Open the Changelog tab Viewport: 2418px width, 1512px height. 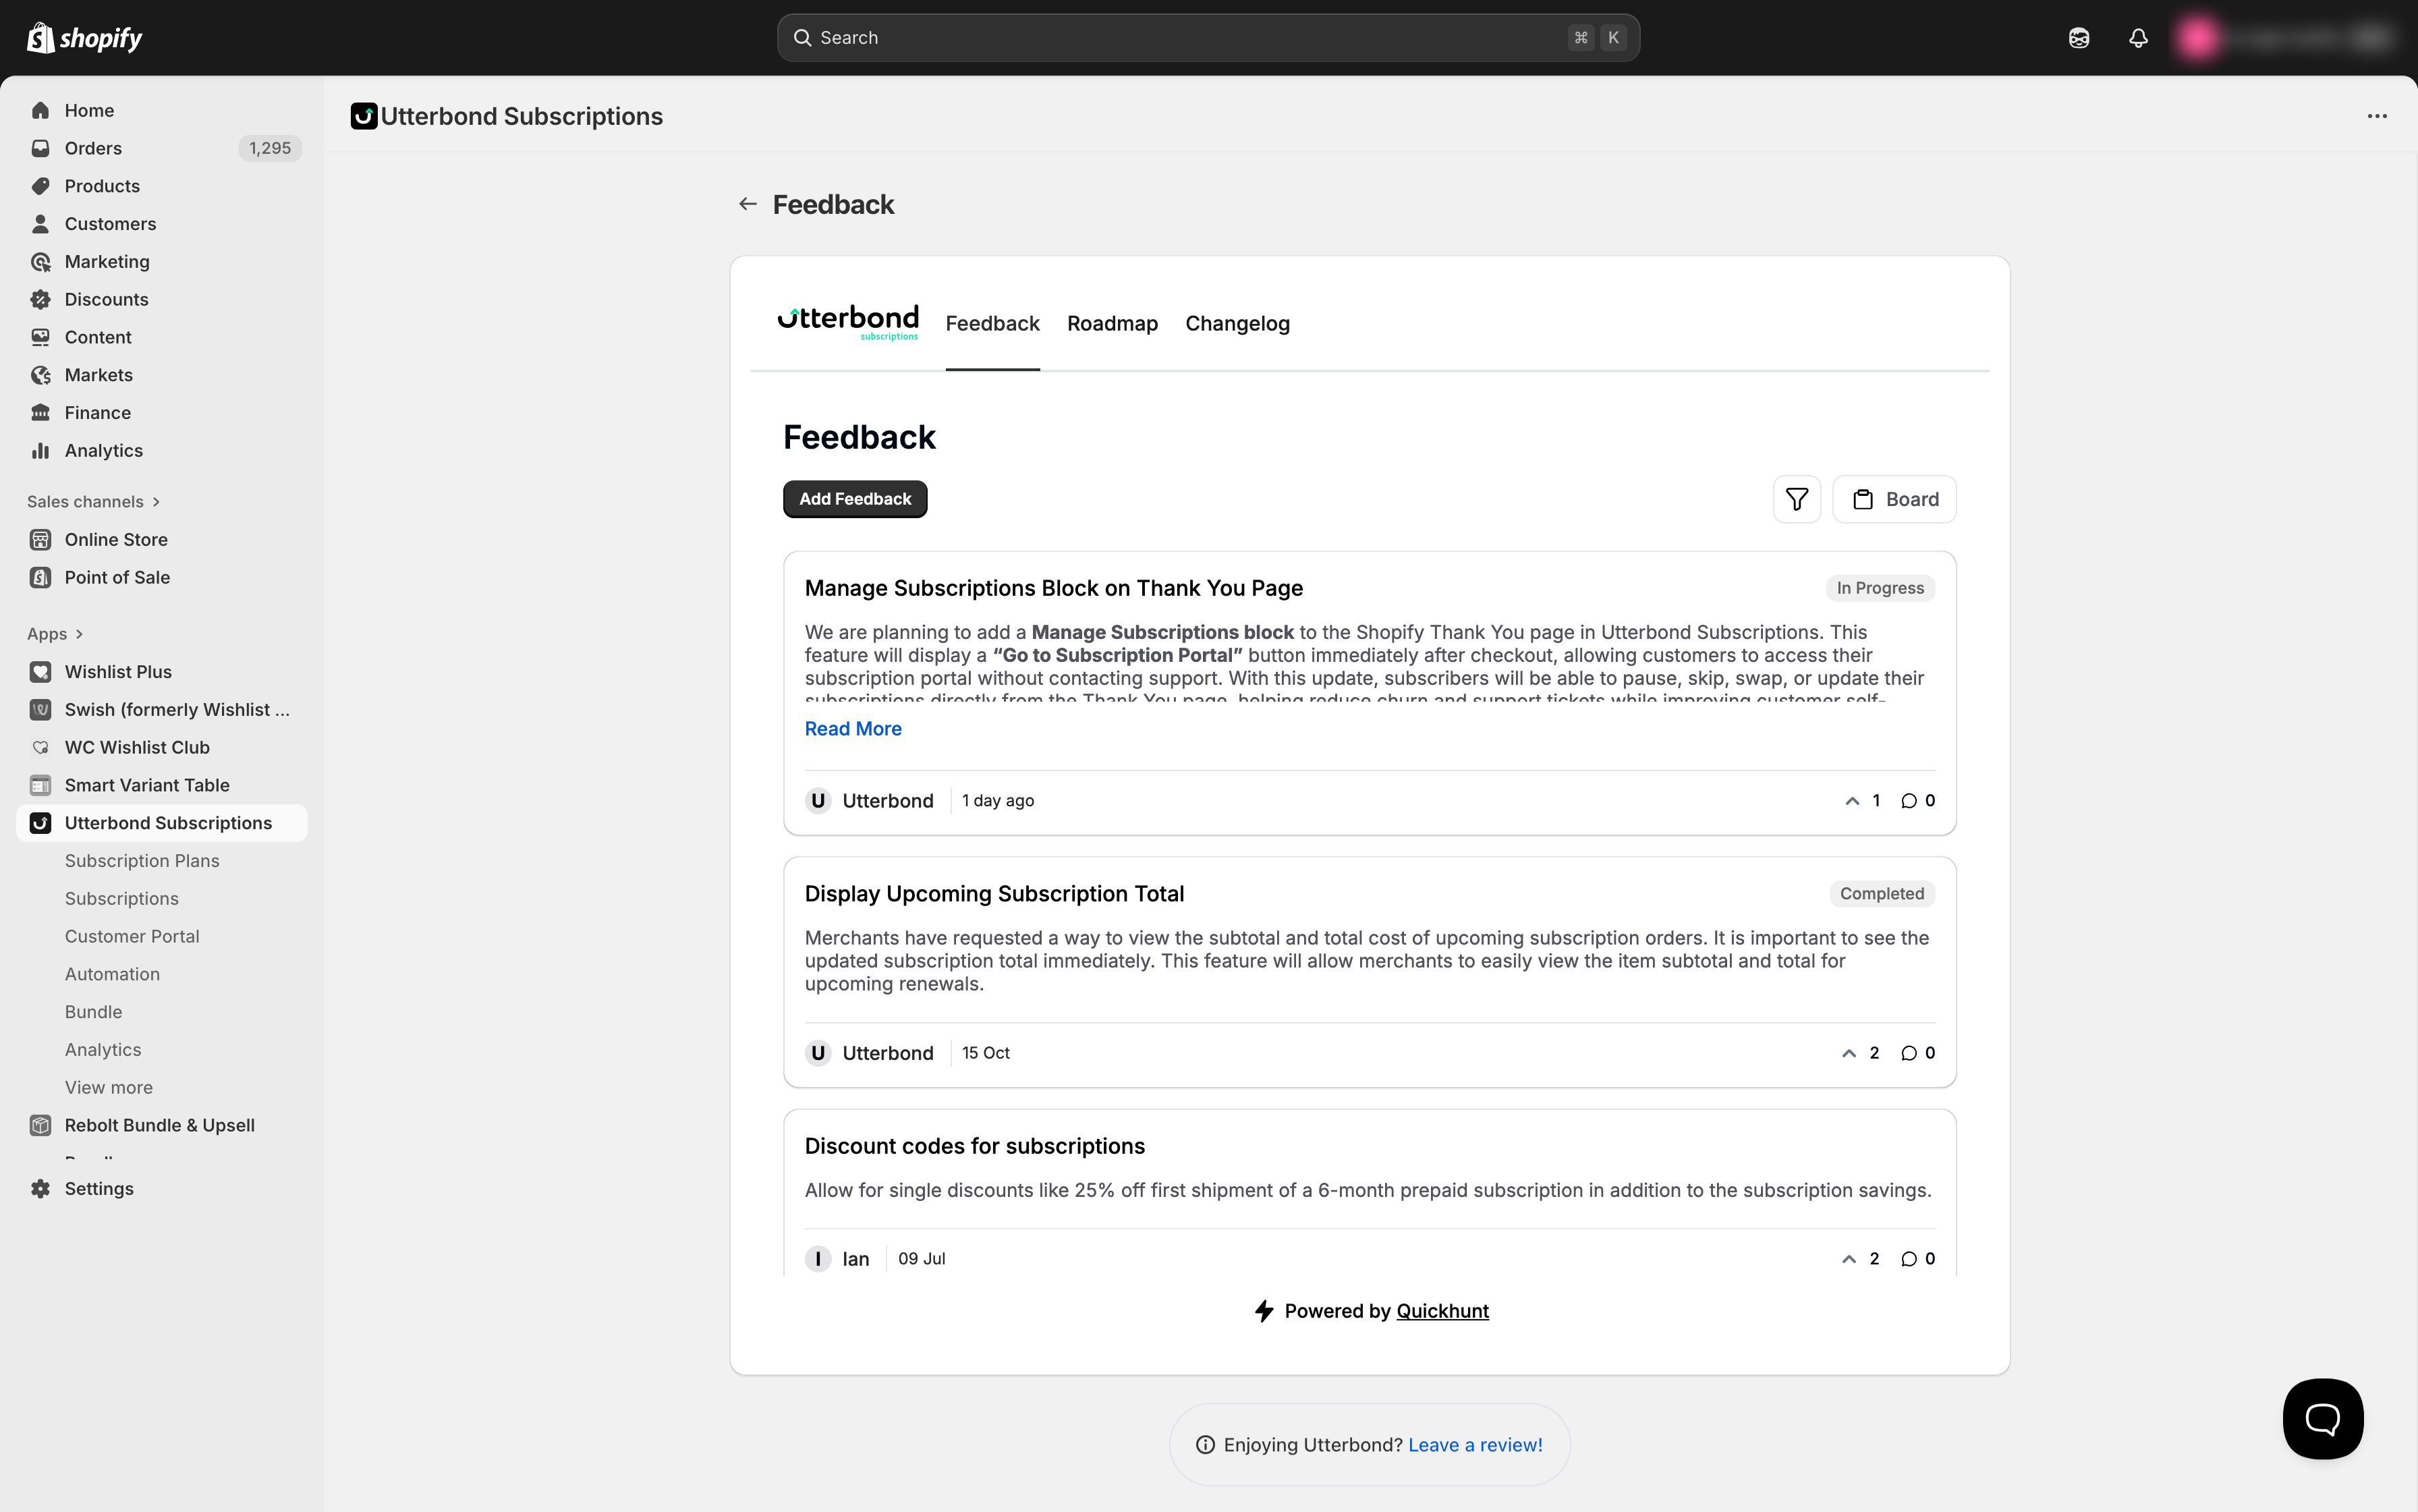[x=1237, y=324]
